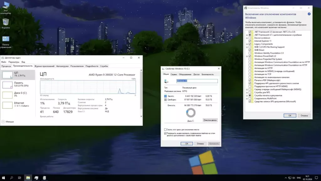The height and width of the screenshot is (181, 321).
Task: Expand 'Службы печати и документов' node
Action: (x=247, y=96)
